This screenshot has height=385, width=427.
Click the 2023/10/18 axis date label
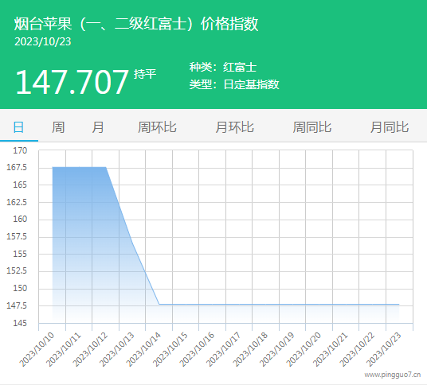(250, 350)
